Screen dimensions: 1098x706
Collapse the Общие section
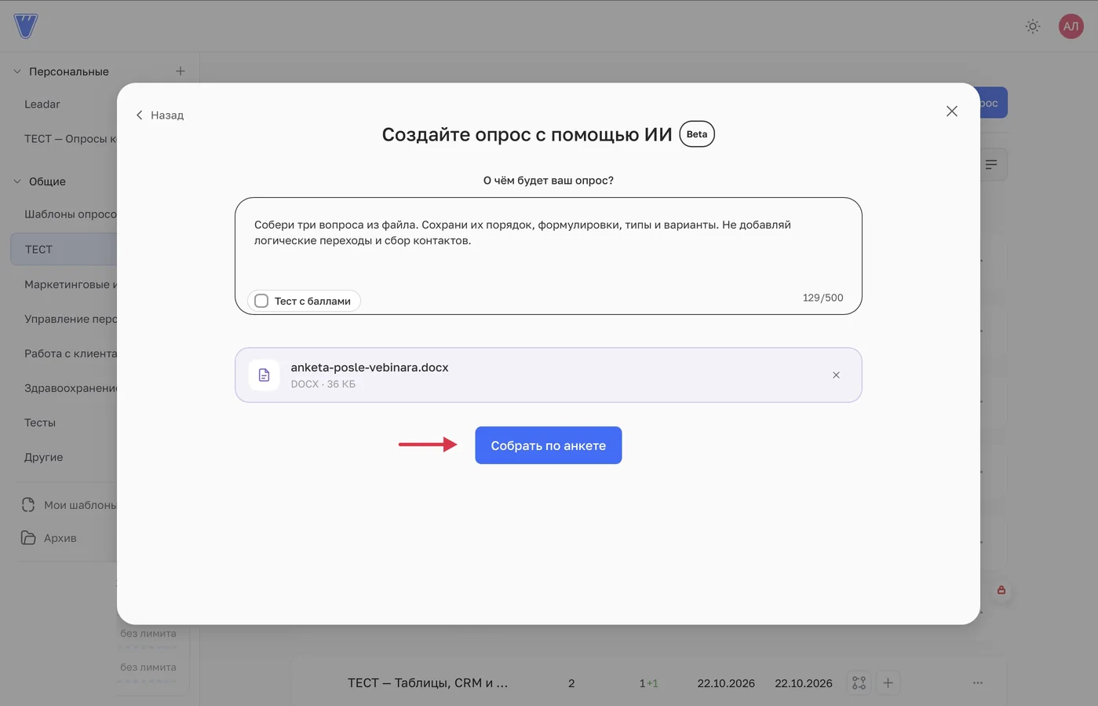[17, 181]
